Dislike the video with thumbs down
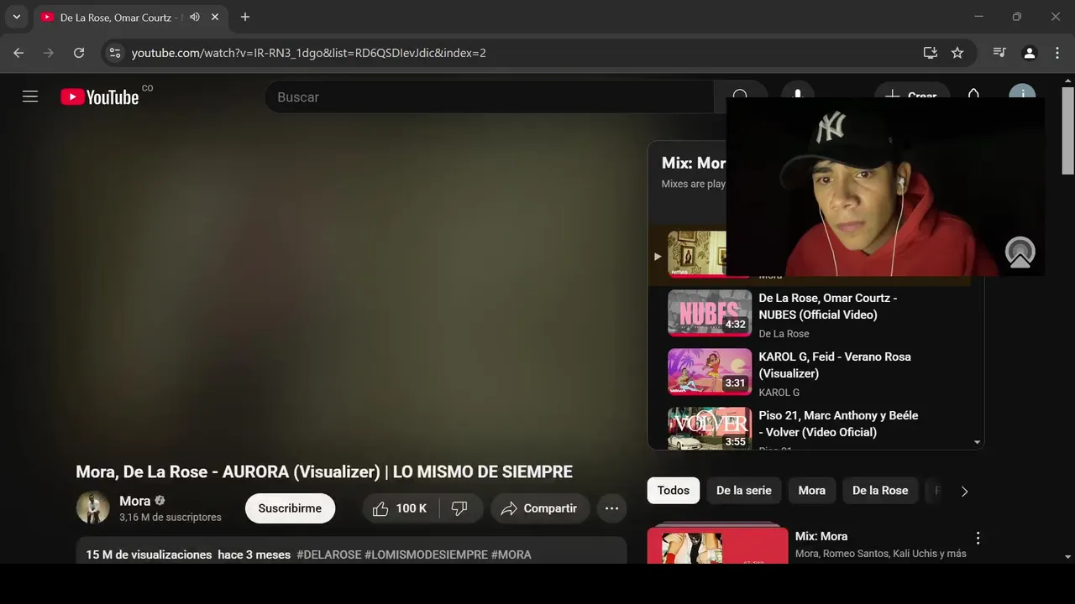The image size is (1075, 604). [x=459, y=508]
